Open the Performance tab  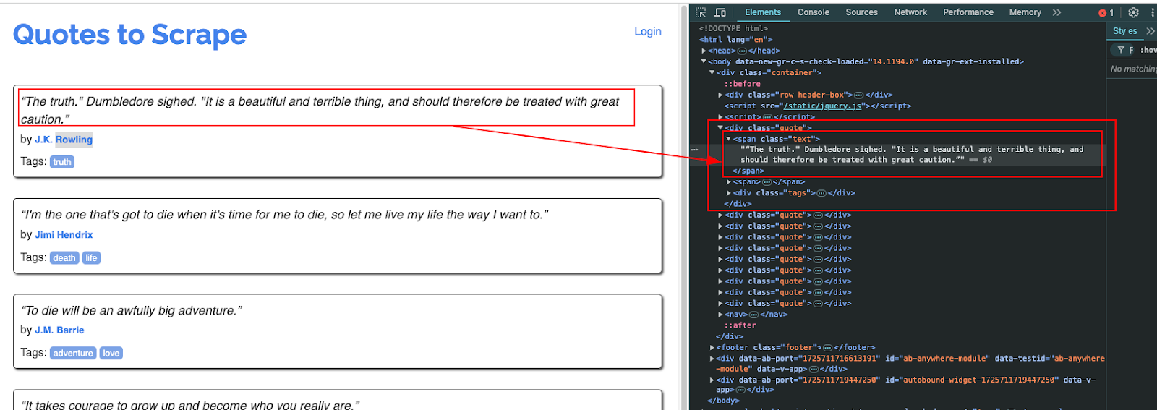[968, 12]
